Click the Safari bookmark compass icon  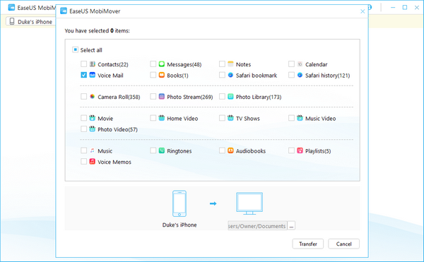pyautogui.click(x=230, y=75)
